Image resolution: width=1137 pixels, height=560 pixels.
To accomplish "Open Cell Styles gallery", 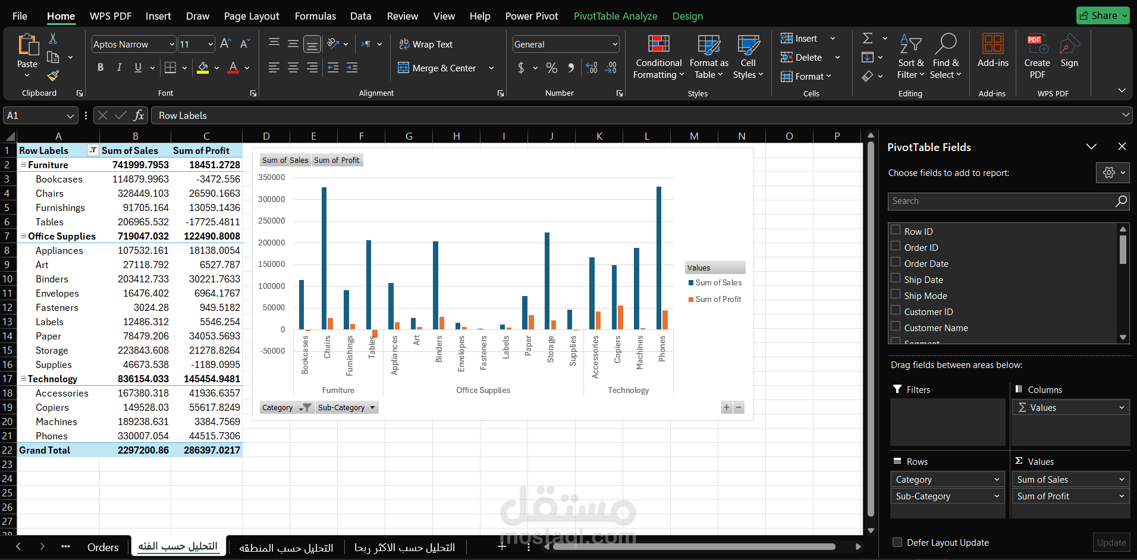I will click(x=748, y=57).
